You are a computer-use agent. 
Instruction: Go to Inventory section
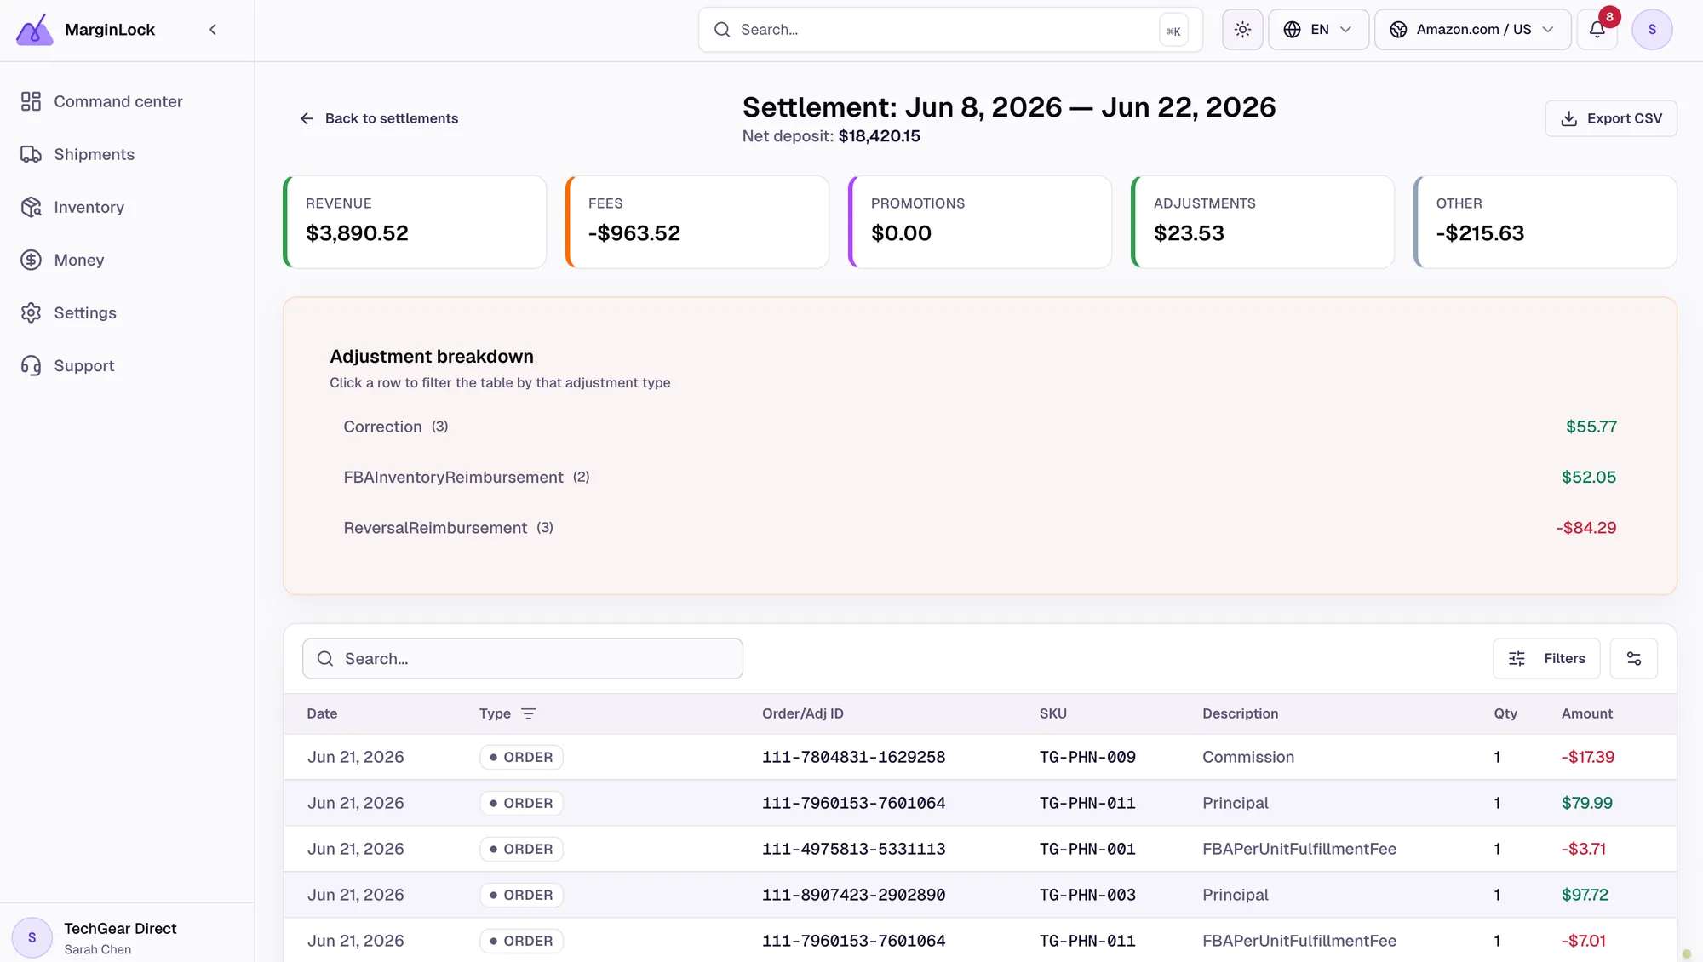coord(127,207)
